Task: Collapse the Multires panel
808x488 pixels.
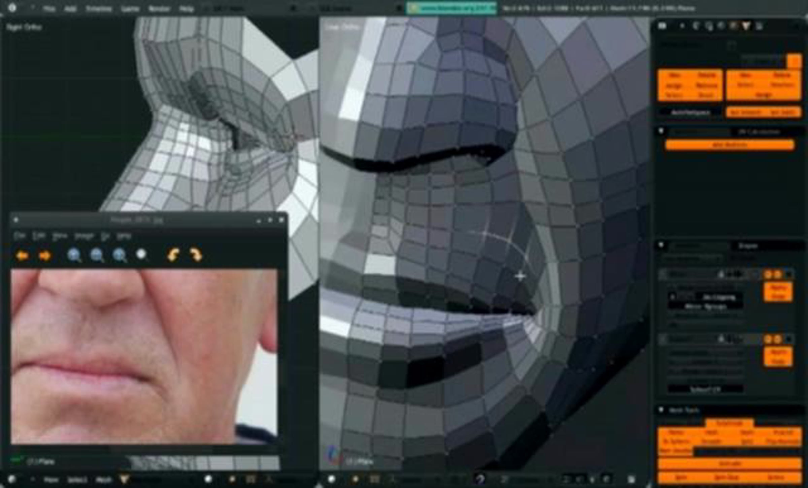Action: pos(661,131)
